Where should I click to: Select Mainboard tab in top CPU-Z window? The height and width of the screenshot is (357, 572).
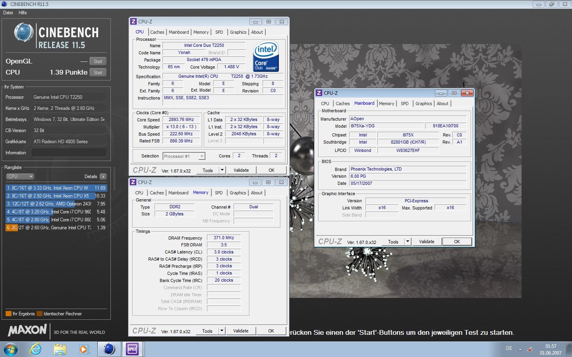[179, 32]
